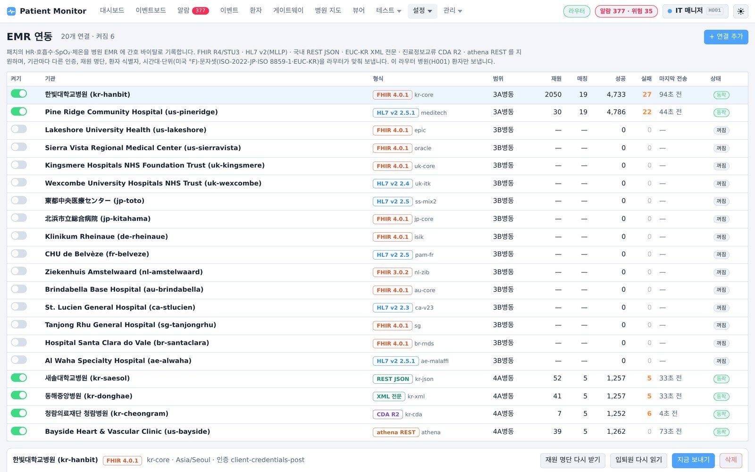Click the 지금 보내기 button
This screenshot has height=472, width=755.
coord(693,460)
